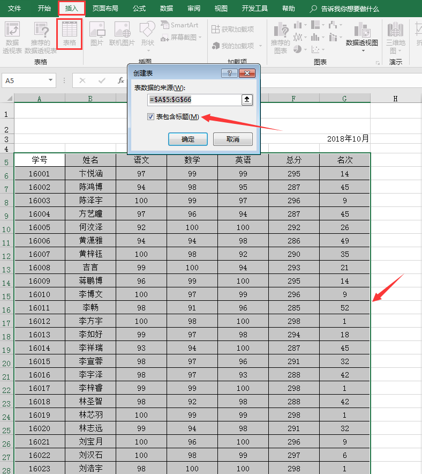Expand the Name Box dropdown arrow
422x474 pixels.
pyautogui.click(x=50, y=80)
